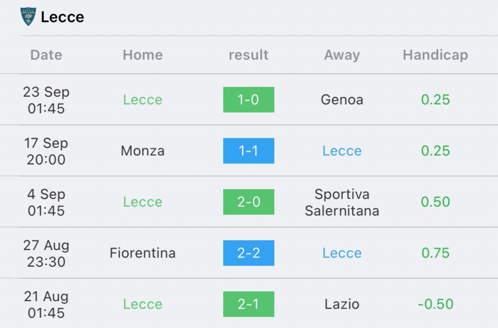Select the Handicap column header
498x328 pixels.
pyautogui.click(x=435, y=55)
